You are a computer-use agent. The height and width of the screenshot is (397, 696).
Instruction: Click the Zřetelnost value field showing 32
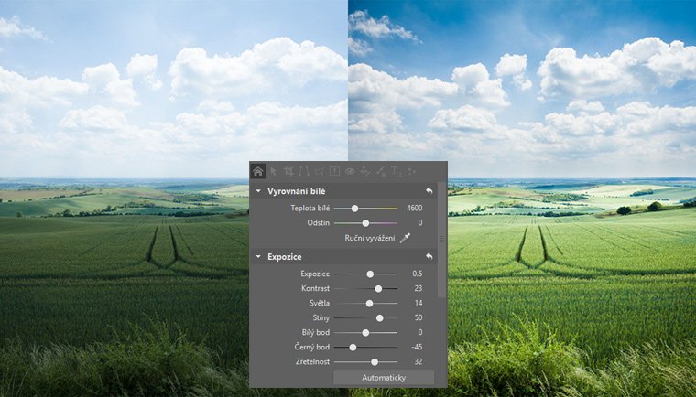tap(417, 361)
